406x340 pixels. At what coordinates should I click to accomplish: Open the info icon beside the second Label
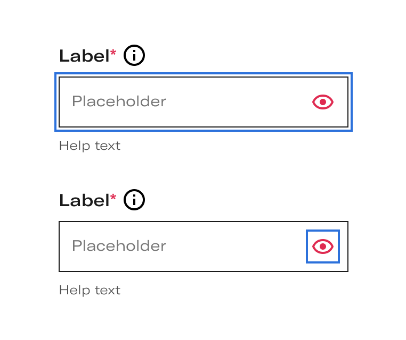(x=134, y=200)
